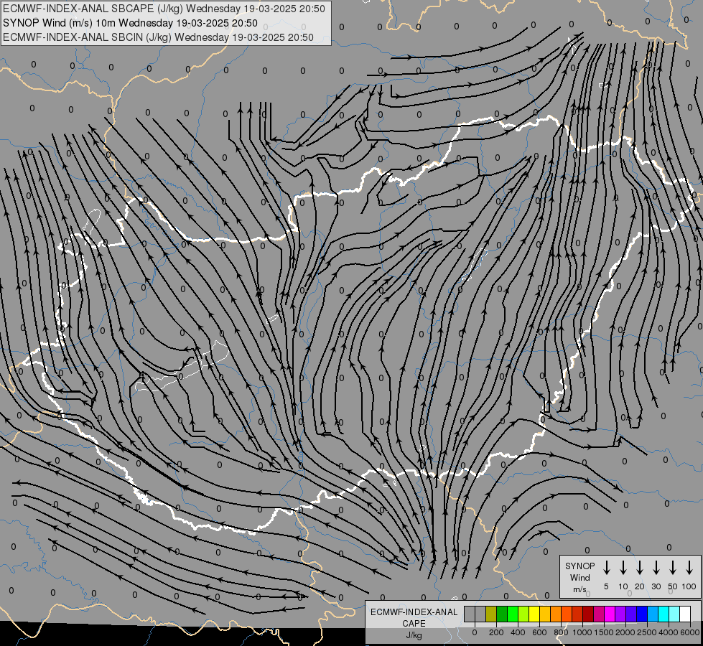Click the 30 m/s wind arrow in legend
This screenshot has width=703, height=646.
pos(656,568)
